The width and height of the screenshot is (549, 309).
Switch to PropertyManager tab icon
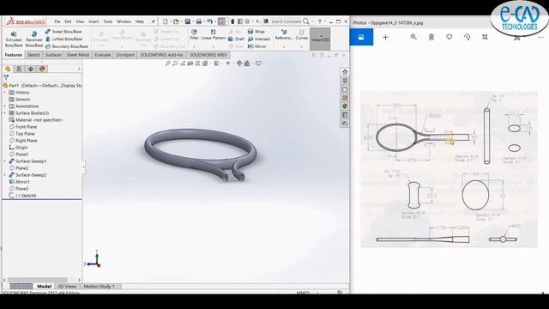[x=19, y=69]
